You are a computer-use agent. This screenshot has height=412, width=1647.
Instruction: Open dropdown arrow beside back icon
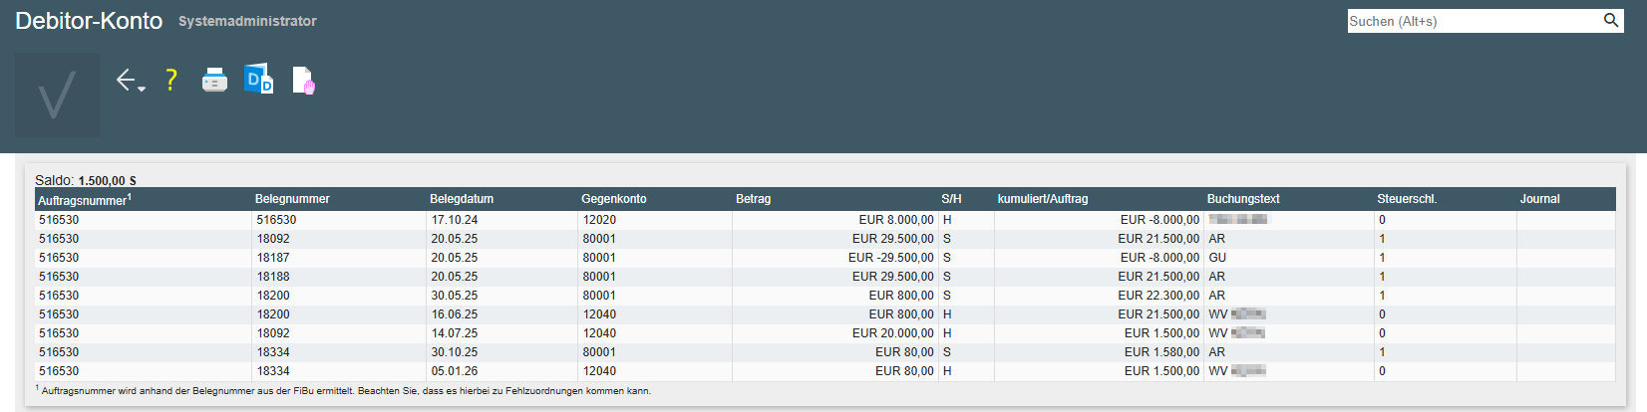[x=142, y=90]
